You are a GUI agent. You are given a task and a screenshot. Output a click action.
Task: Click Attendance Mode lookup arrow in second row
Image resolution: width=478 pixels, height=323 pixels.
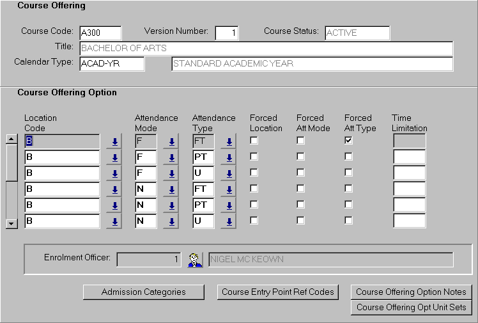click(x=171, y=157)
